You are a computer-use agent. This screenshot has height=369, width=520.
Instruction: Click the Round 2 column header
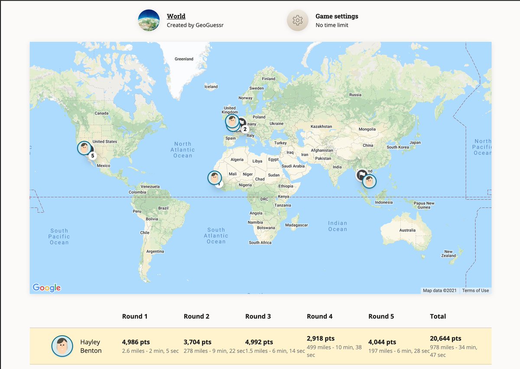tap(196, 316)
